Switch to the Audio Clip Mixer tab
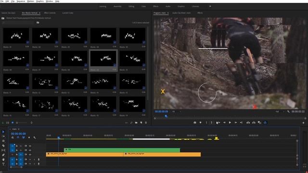 (181, 13)
